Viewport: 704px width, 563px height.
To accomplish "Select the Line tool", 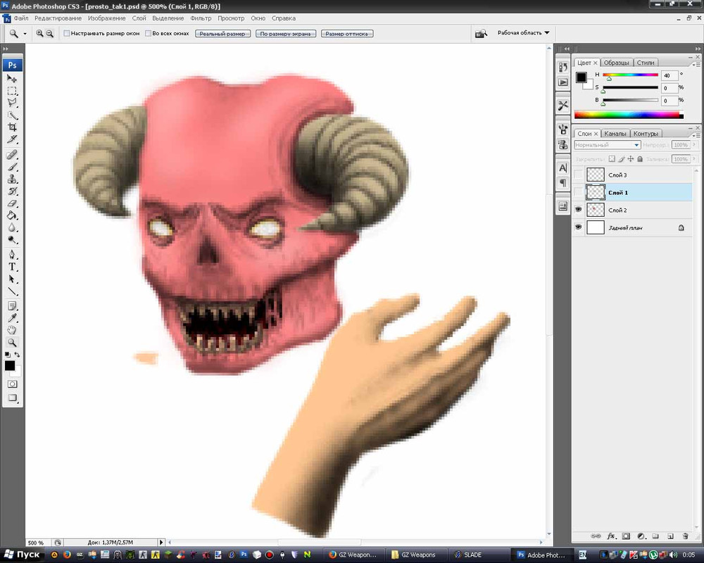I will (x=12, y=291).
